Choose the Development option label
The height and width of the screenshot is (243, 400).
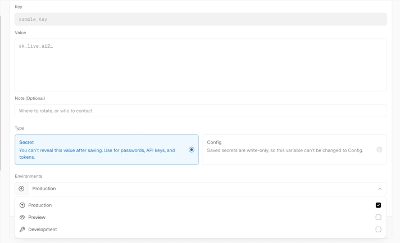pyautogui.click(x=43, y=230)
